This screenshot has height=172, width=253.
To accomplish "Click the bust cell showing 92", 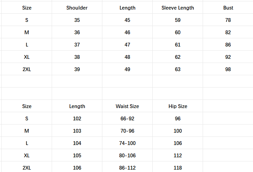I will [228, 57].
